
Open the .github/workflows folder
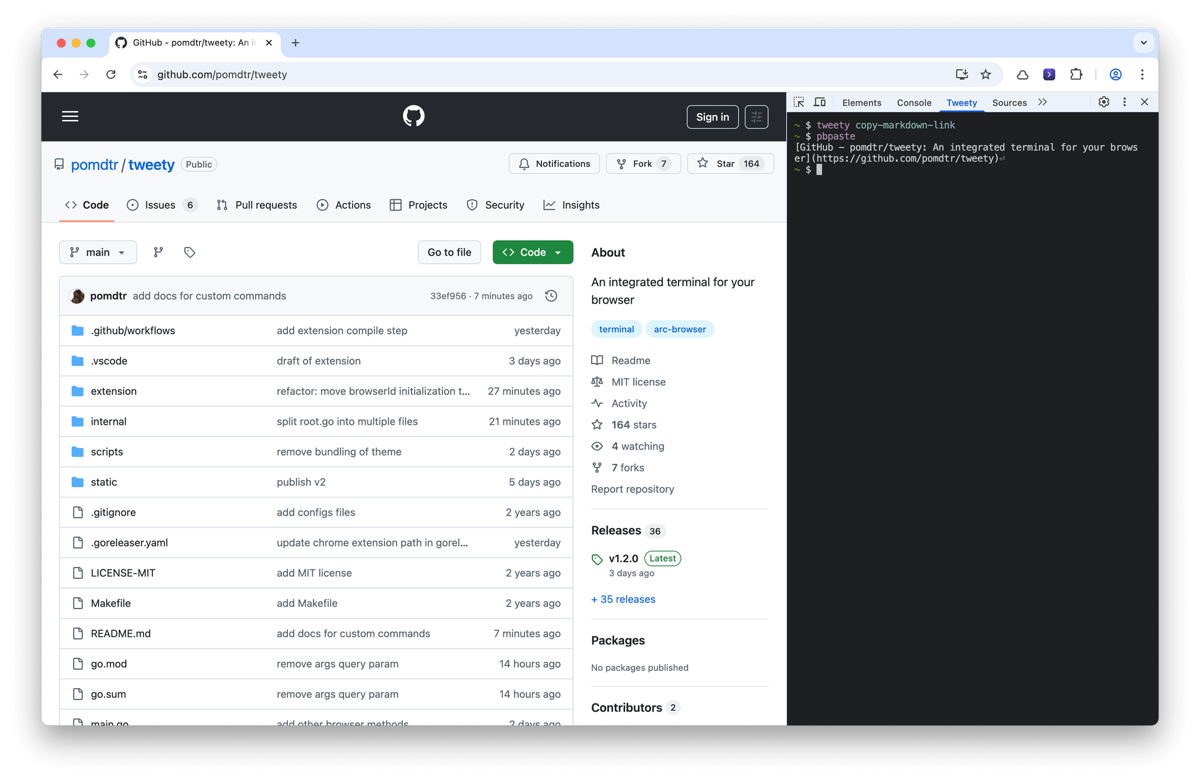point(133,331)
